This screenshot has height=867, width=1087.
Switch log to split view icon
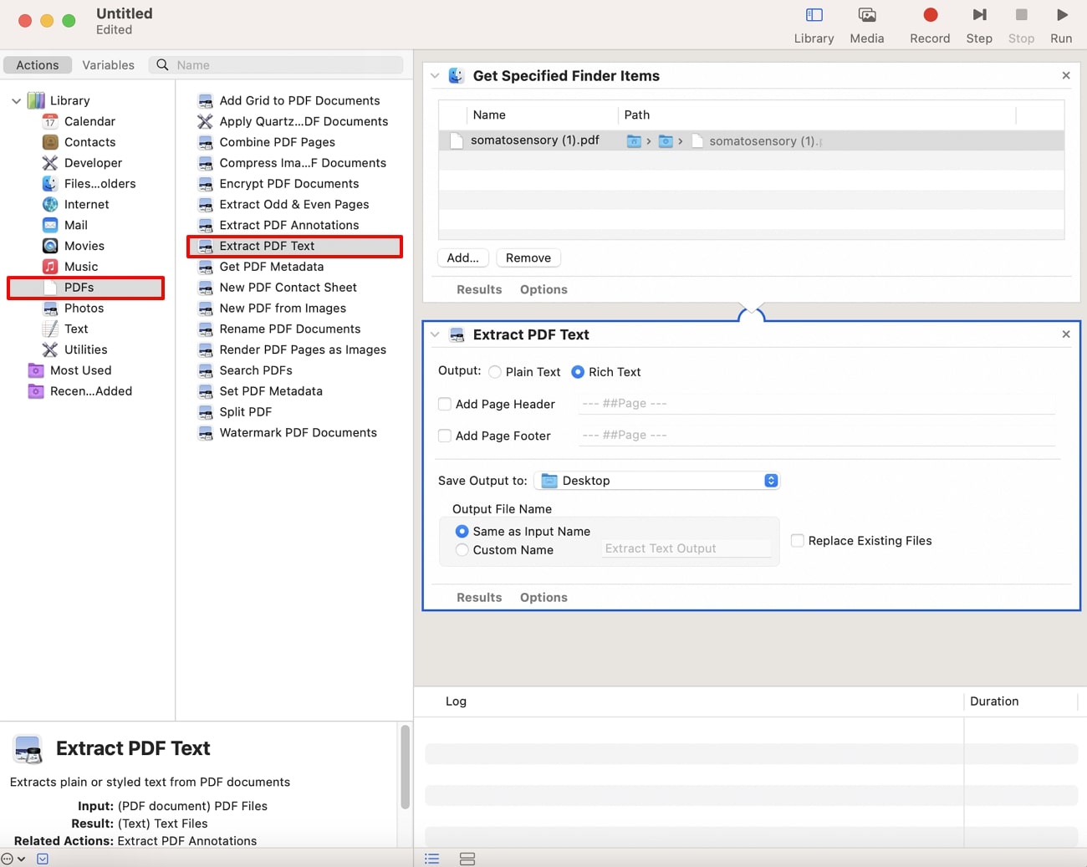(x=467, y=859)
